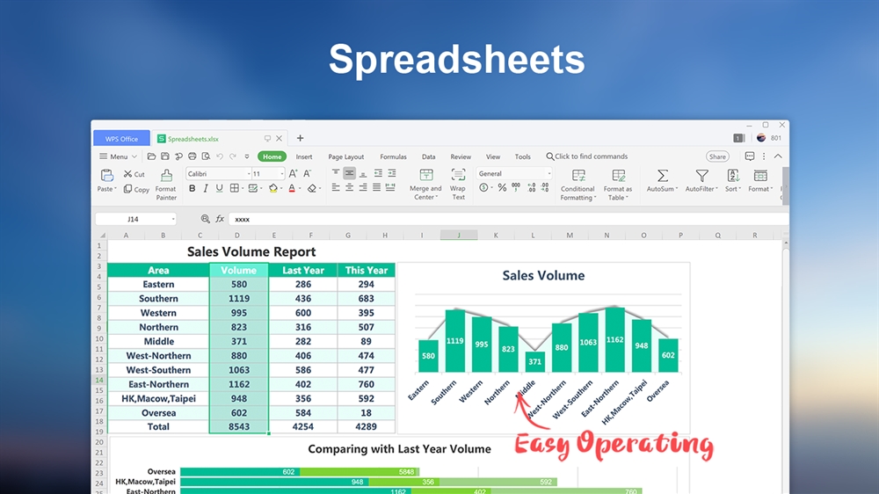Click the decrease indent icon
Screen dimensions: 879x494
[x=378, y=173]
